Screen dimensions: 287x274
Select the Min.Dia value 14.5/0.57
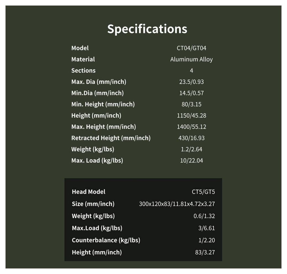tap(191, 93)
